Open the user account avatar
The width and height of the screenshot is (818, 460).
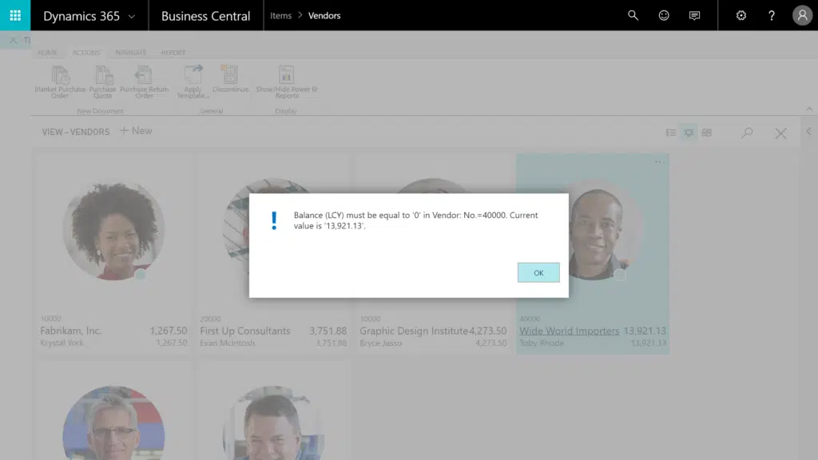click(x=802, y=15)
